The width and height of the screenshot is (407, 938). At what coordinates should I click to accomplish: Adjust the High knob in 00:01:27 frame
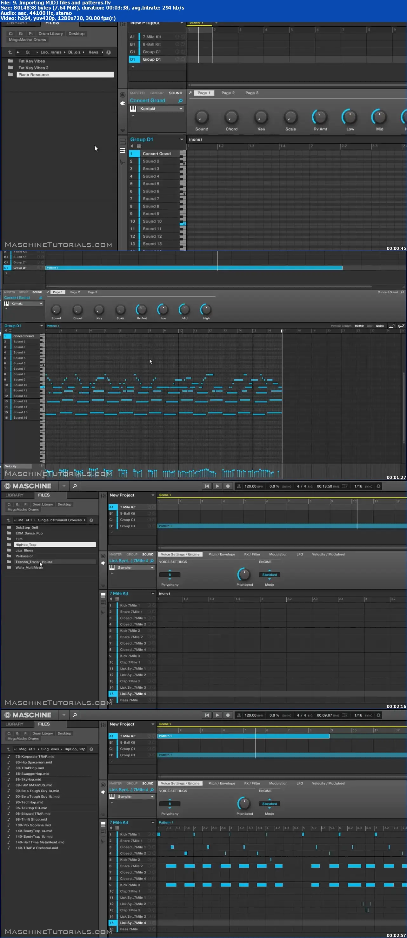[x=206, y=309]
